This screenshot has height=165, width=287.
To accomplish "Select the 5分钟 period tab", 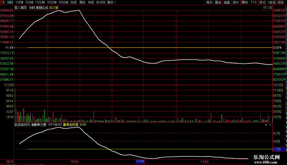I will point(29,2).
